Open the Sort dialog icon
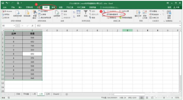This screenshot has width=183, height=100. (78, 12)
